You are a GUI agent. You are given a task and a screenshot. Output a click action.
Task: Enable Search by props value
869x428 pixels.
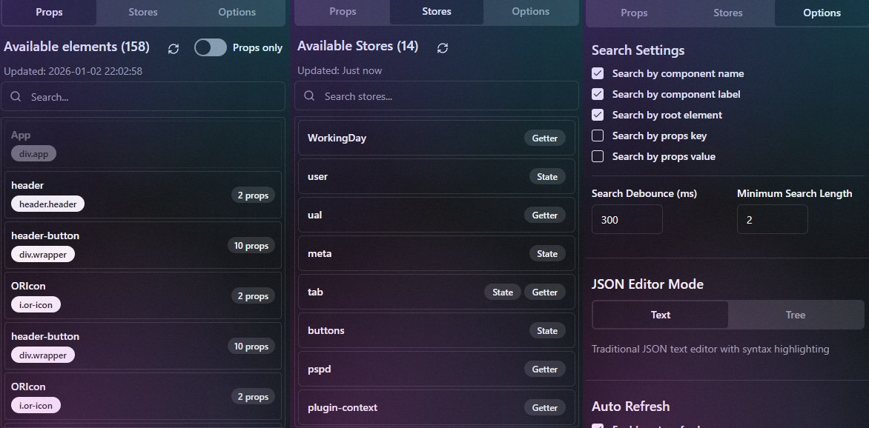coord(598,156)
